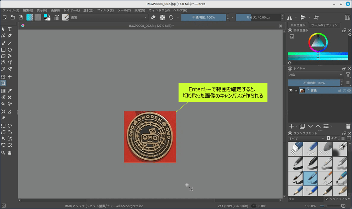
Task: Open the フィルタ menu
Action: click(105, 10)
